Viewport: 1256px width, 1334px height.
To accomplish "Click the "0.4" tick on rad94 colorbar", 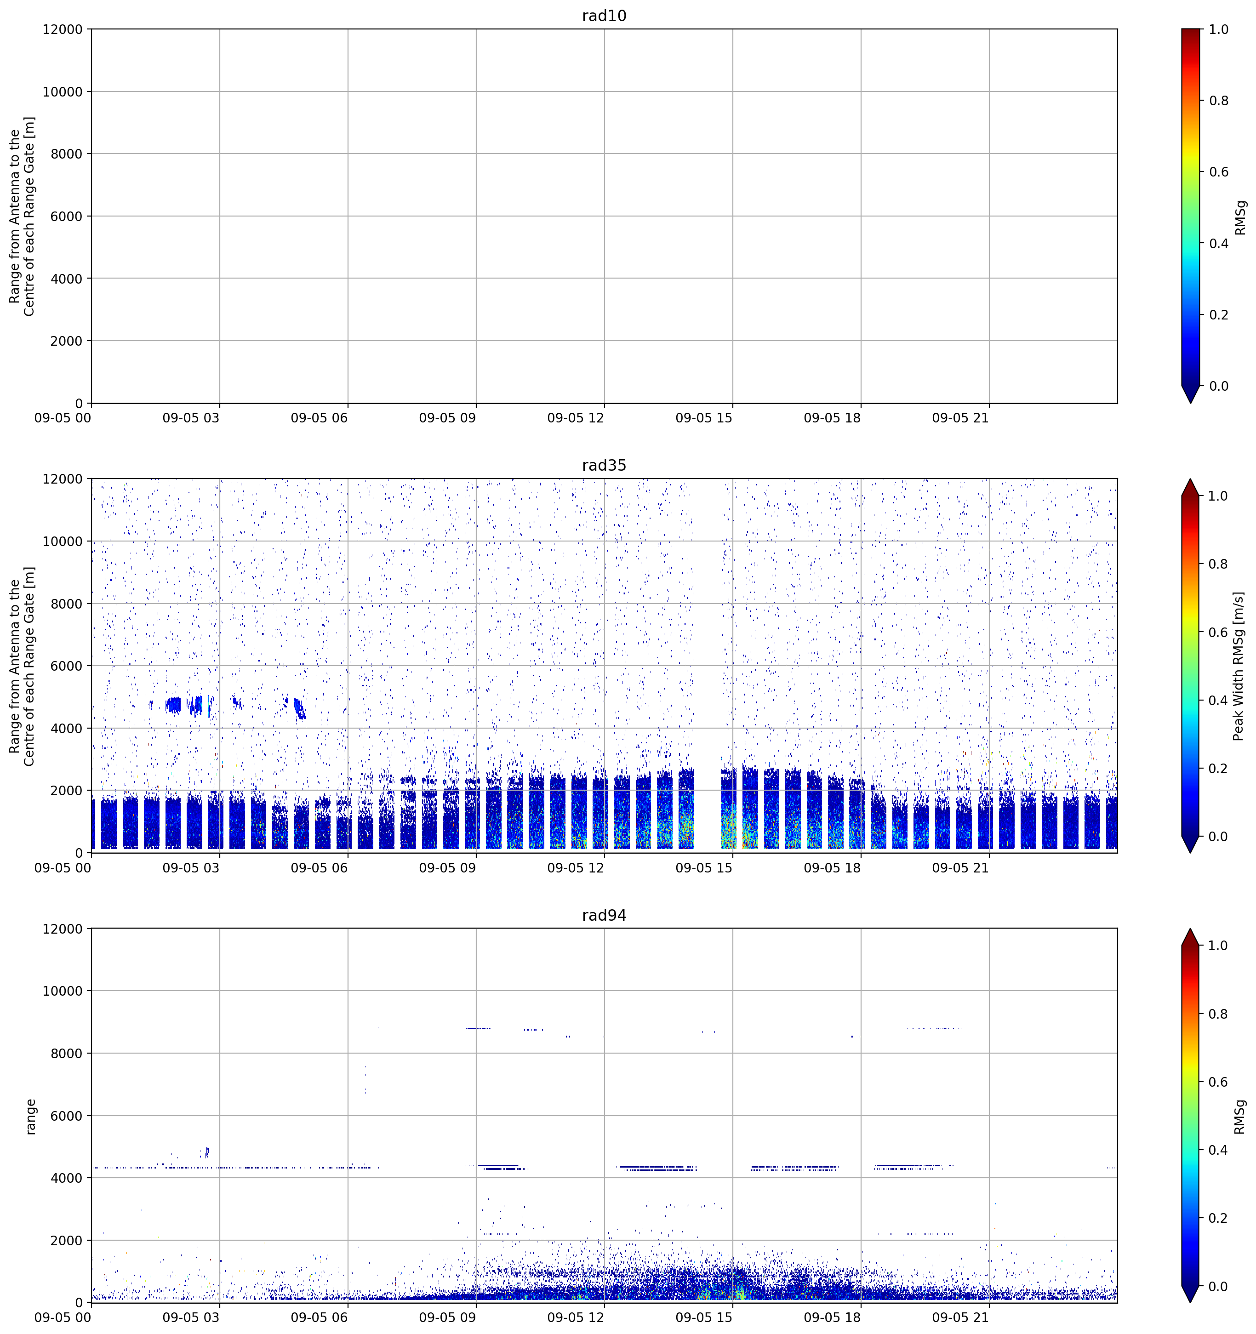I will [x=1218, y=1150].
